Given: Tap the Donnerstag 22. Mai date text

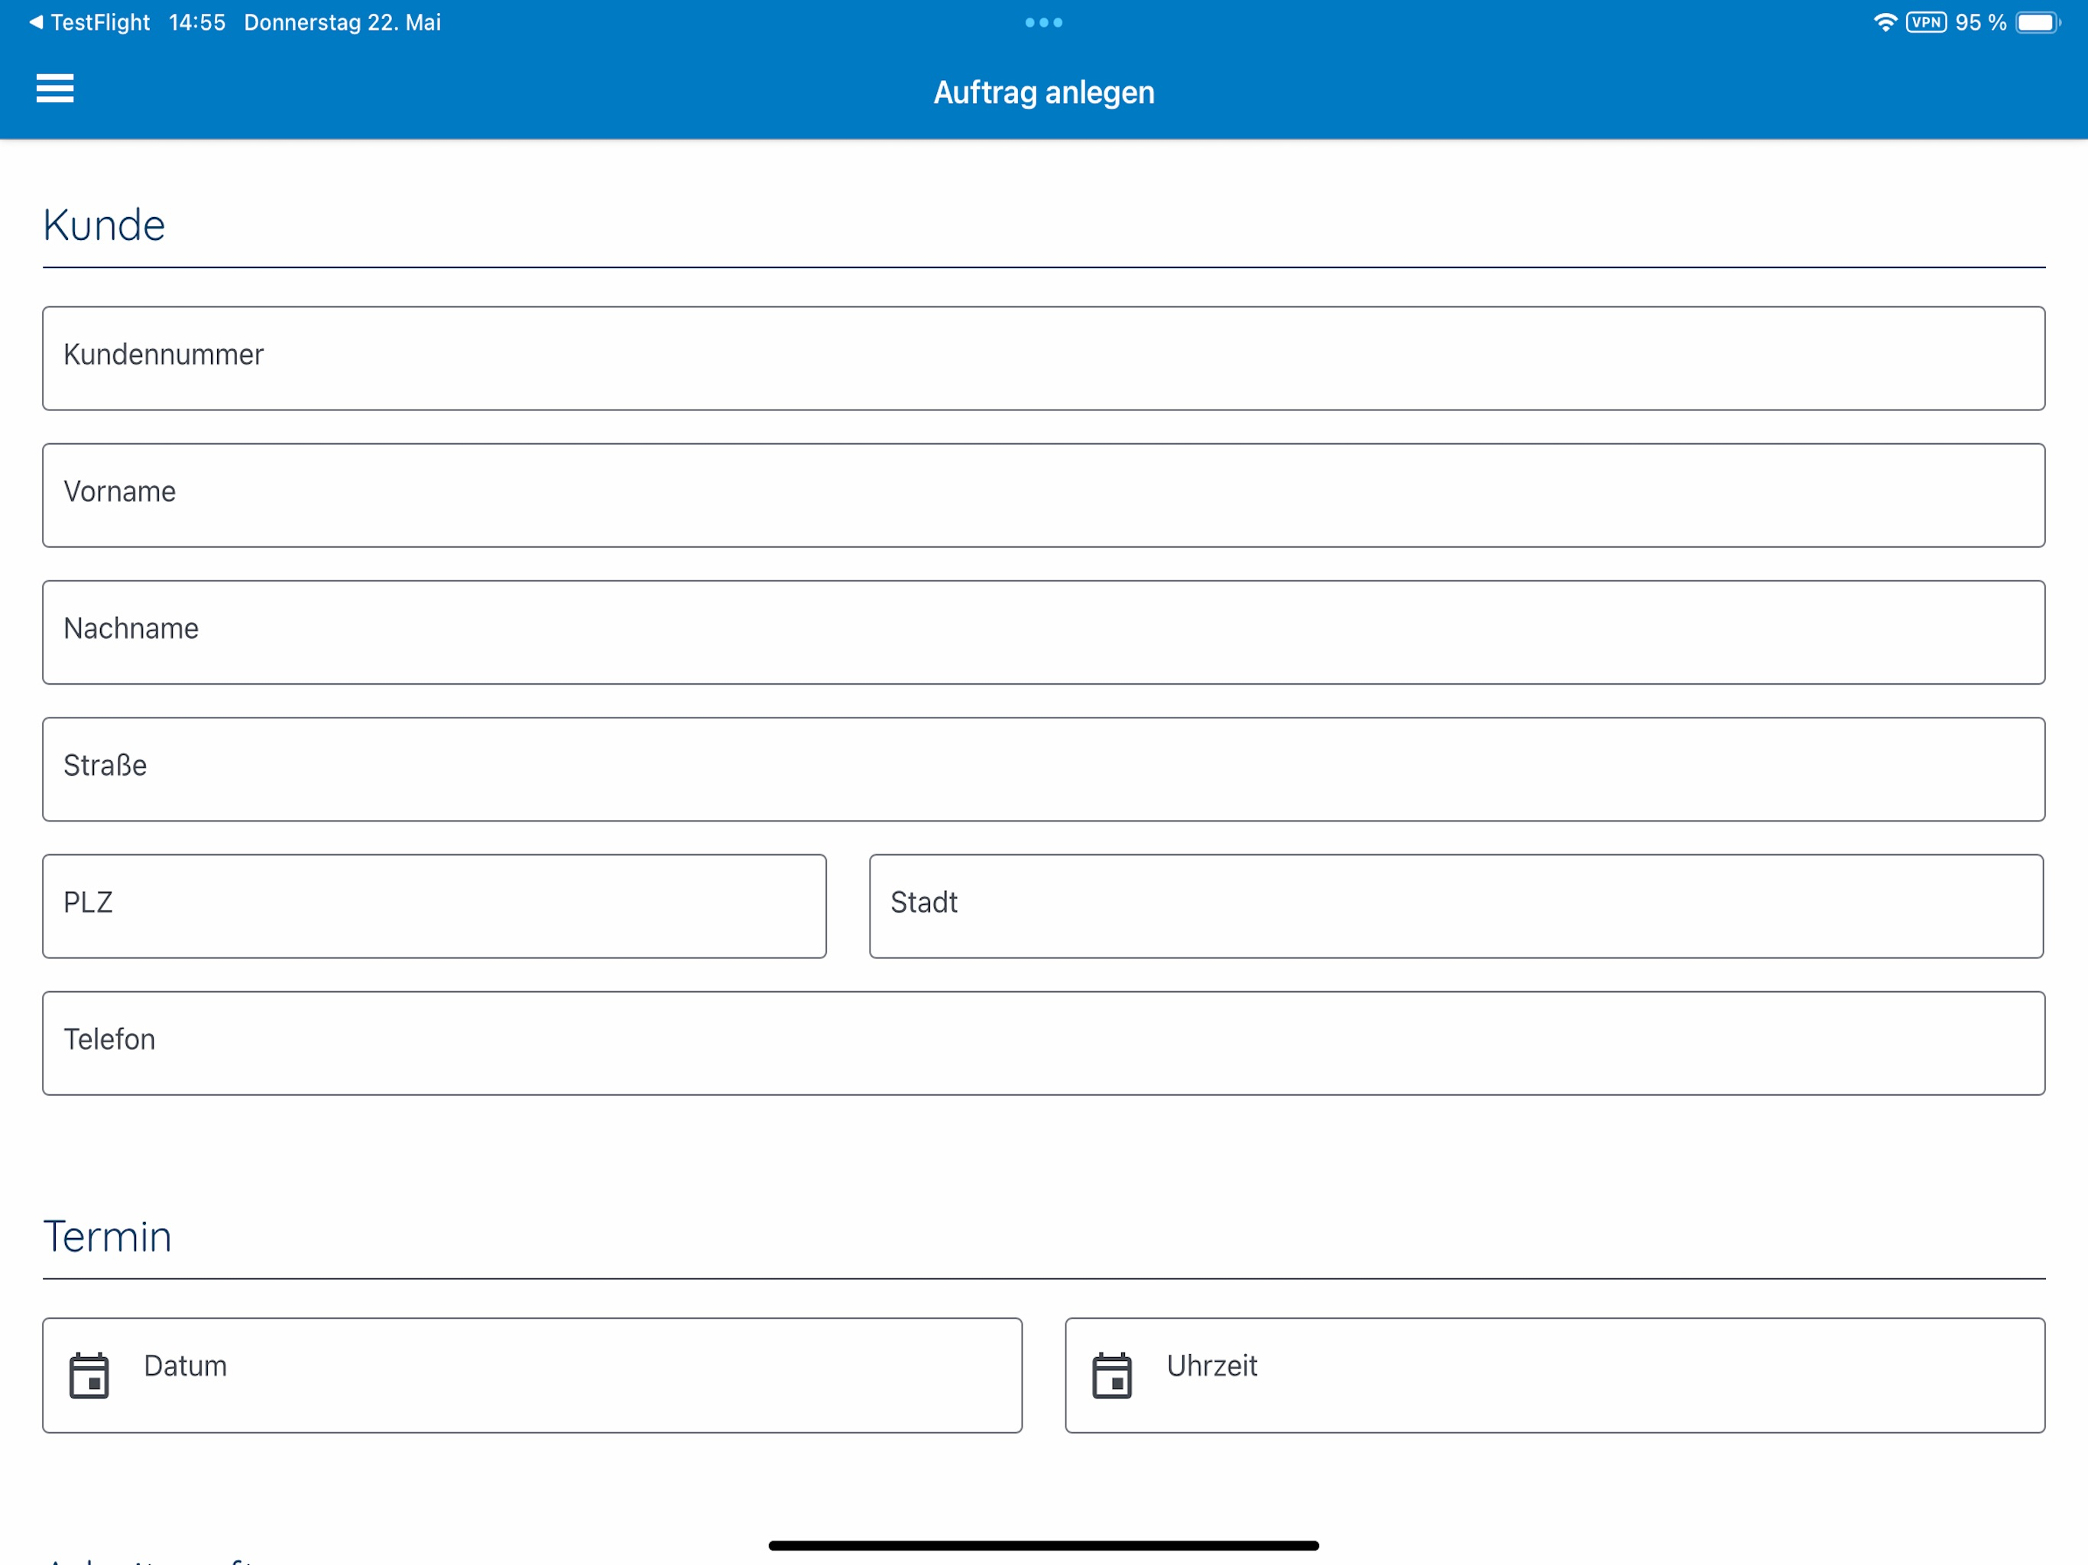Looking at the screenshot, I should click(x=342, y=21).
